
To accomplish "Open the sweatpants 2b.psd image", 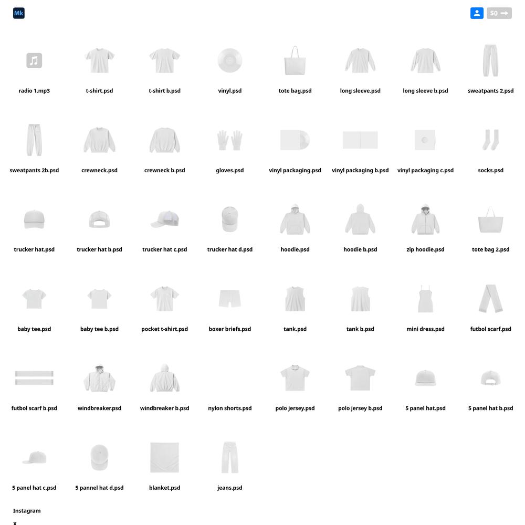I will click(x=34, y=140).
